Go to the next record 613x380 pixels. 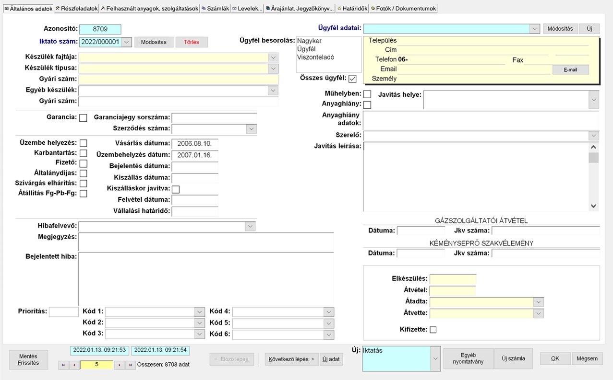pyautogui.click(x=120, y=365)
